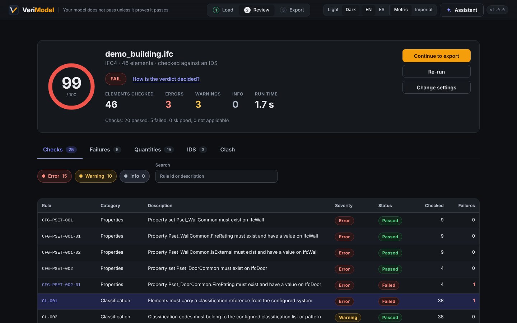The image size is (517, 323).
Task: Click the FAIL verdict badge
Action: tap(116, 79)
